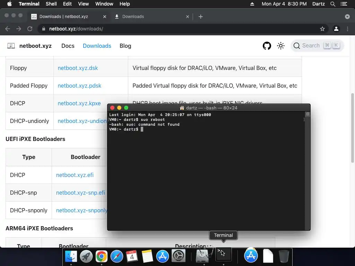355x266 pixels.
Task: Click the date and time in menu bar
Action: pyautogui.click(x=284, y=4)
